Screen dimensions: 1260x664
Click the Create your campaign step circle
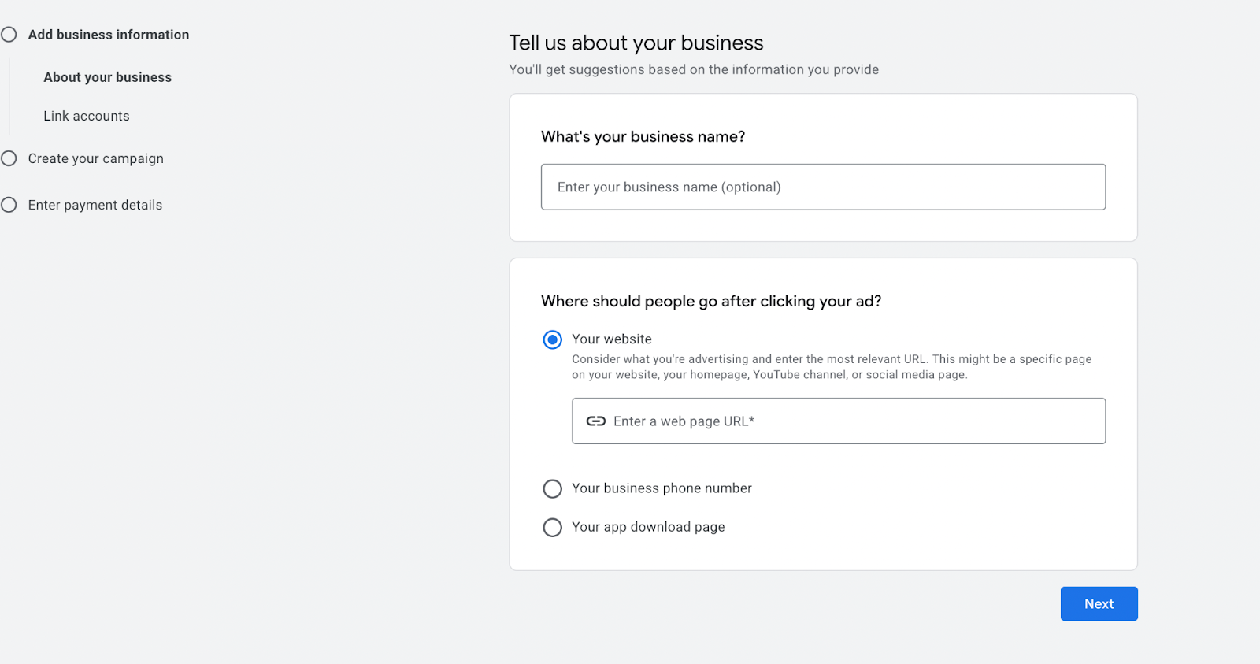coord(9,158)
